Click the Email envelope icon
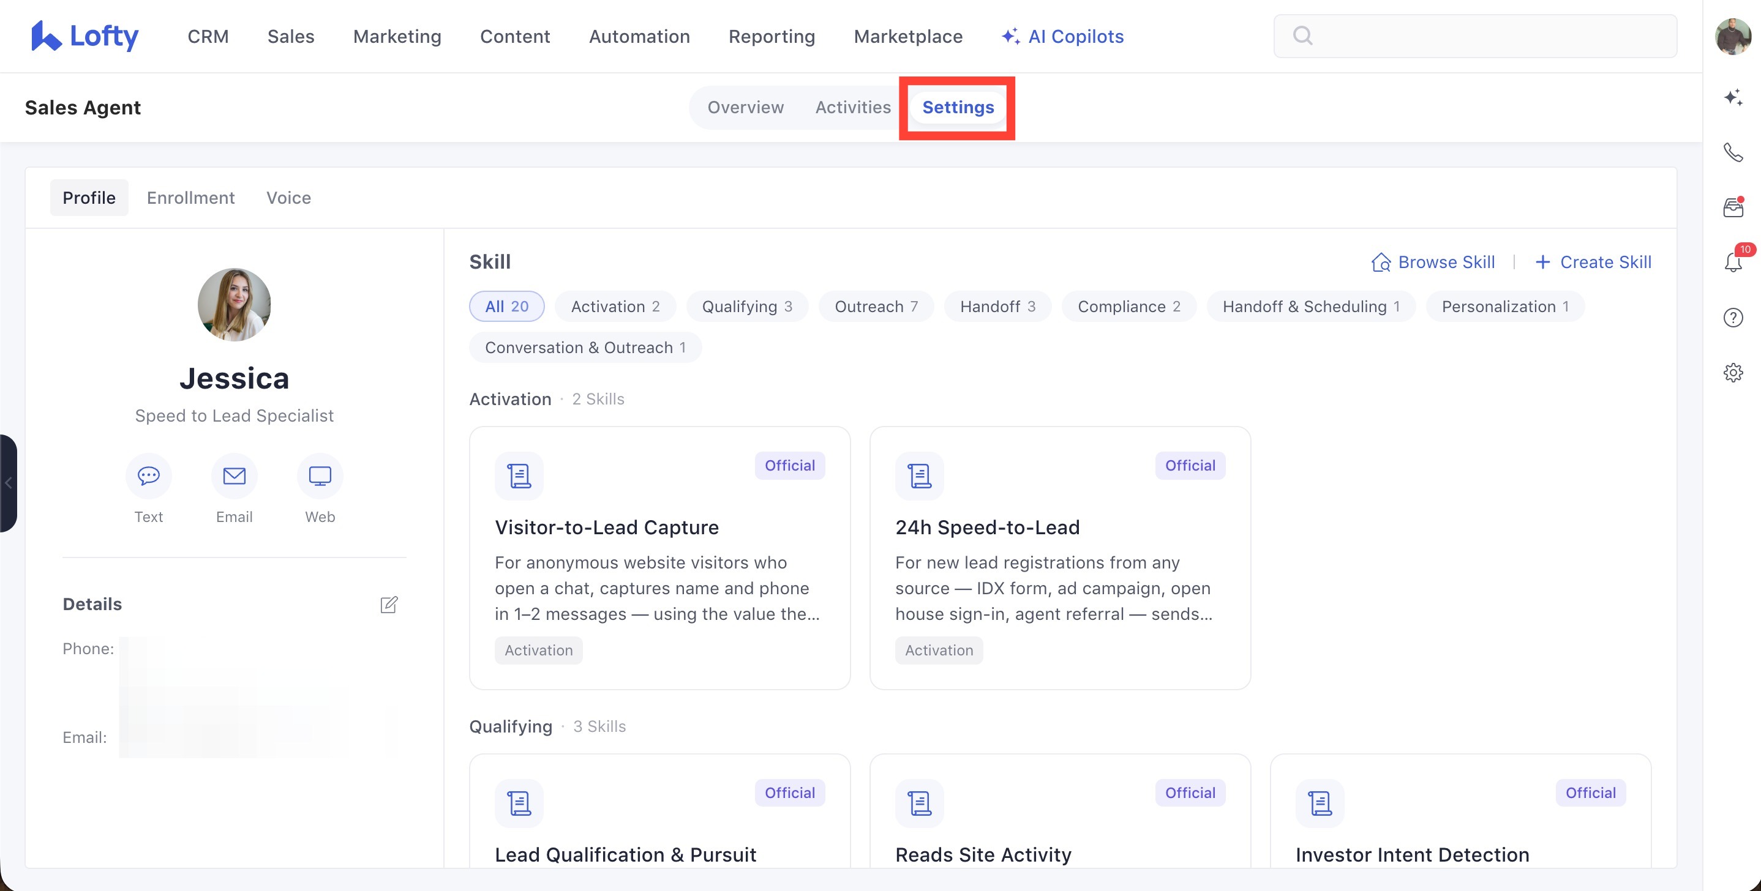Viewport: 1761px width, 891px height. click(x=235, y=475)
